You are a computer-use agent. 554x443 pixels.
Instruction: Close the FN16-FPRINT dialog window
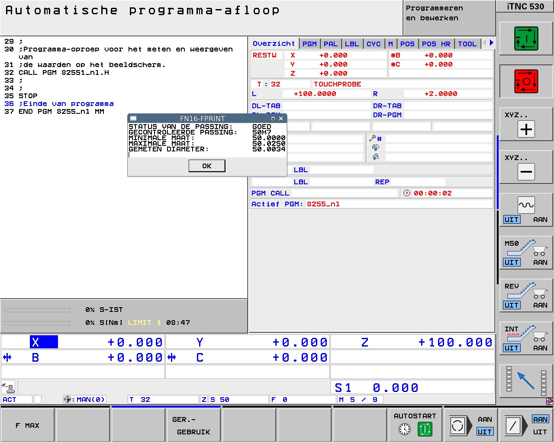coord(281,119)
